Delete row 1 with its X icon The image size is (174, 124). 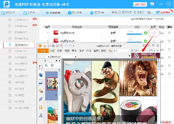point(169,33)
